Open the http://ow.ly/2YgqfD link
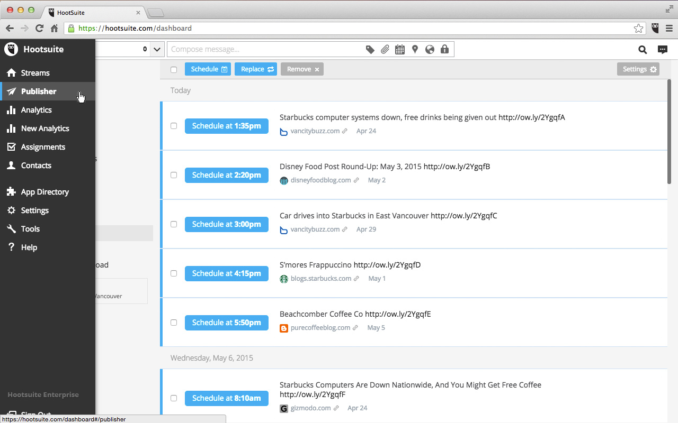 (387, 265)
